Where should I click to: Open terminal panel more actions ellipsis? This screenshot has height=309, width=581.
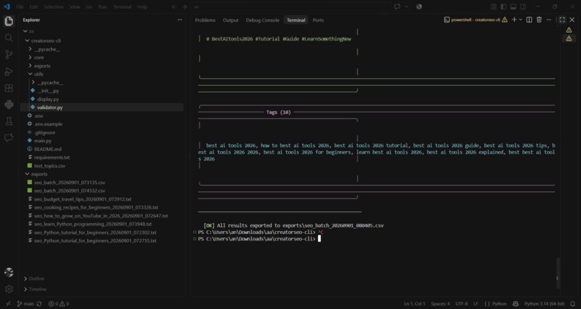coord(549,19)
